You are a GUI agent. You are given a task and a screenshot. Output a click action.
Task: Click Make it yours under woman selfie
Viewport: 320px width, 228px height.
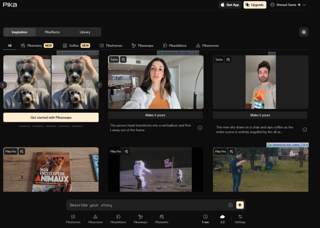(155, 115)
